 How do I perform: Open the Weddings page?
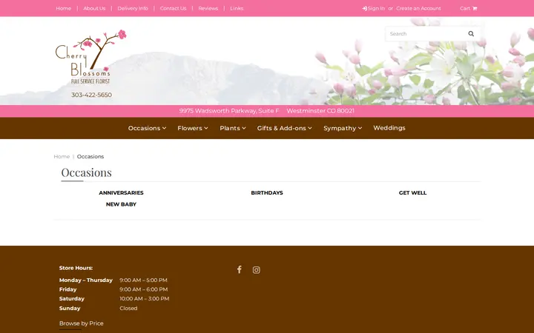pyautogui.click(x=389, y=128)
